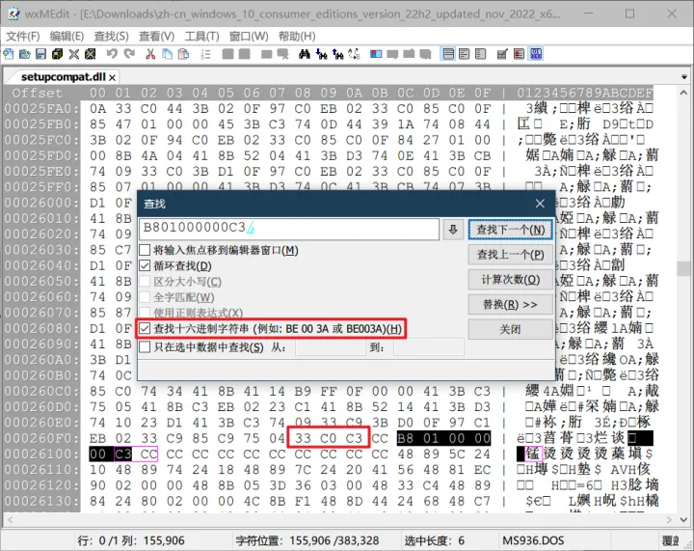Click the New File toolbar icon

9,54
